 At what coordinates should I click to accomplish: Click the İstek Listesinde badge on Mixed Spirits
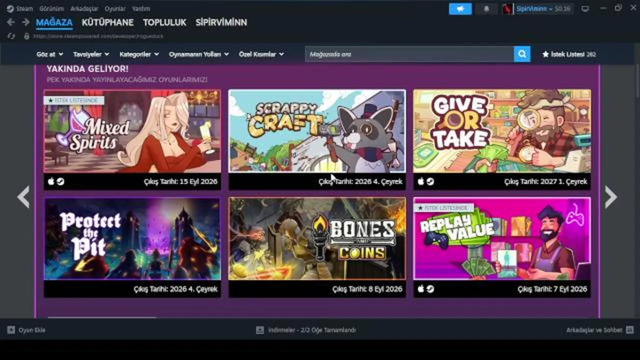click(74, 100)
